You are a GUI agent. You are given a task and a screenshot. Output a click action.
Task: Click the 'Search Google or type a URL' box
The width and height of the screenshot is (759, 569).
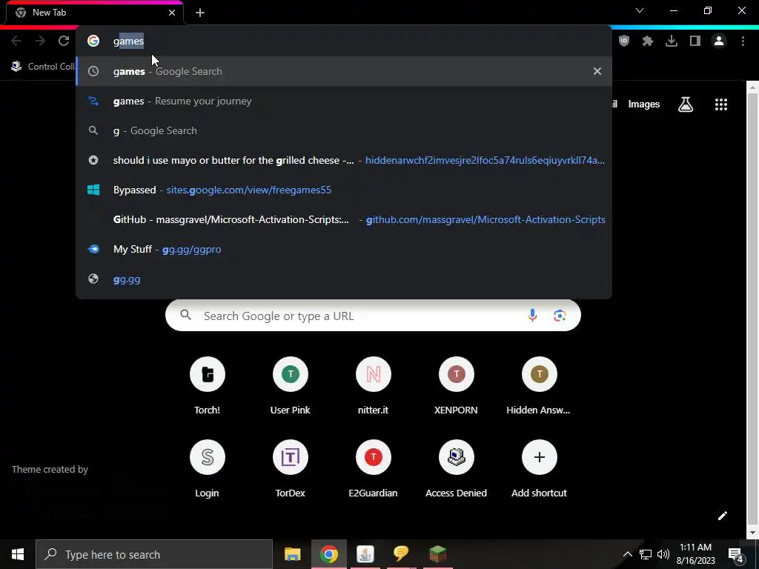[373, 316]
